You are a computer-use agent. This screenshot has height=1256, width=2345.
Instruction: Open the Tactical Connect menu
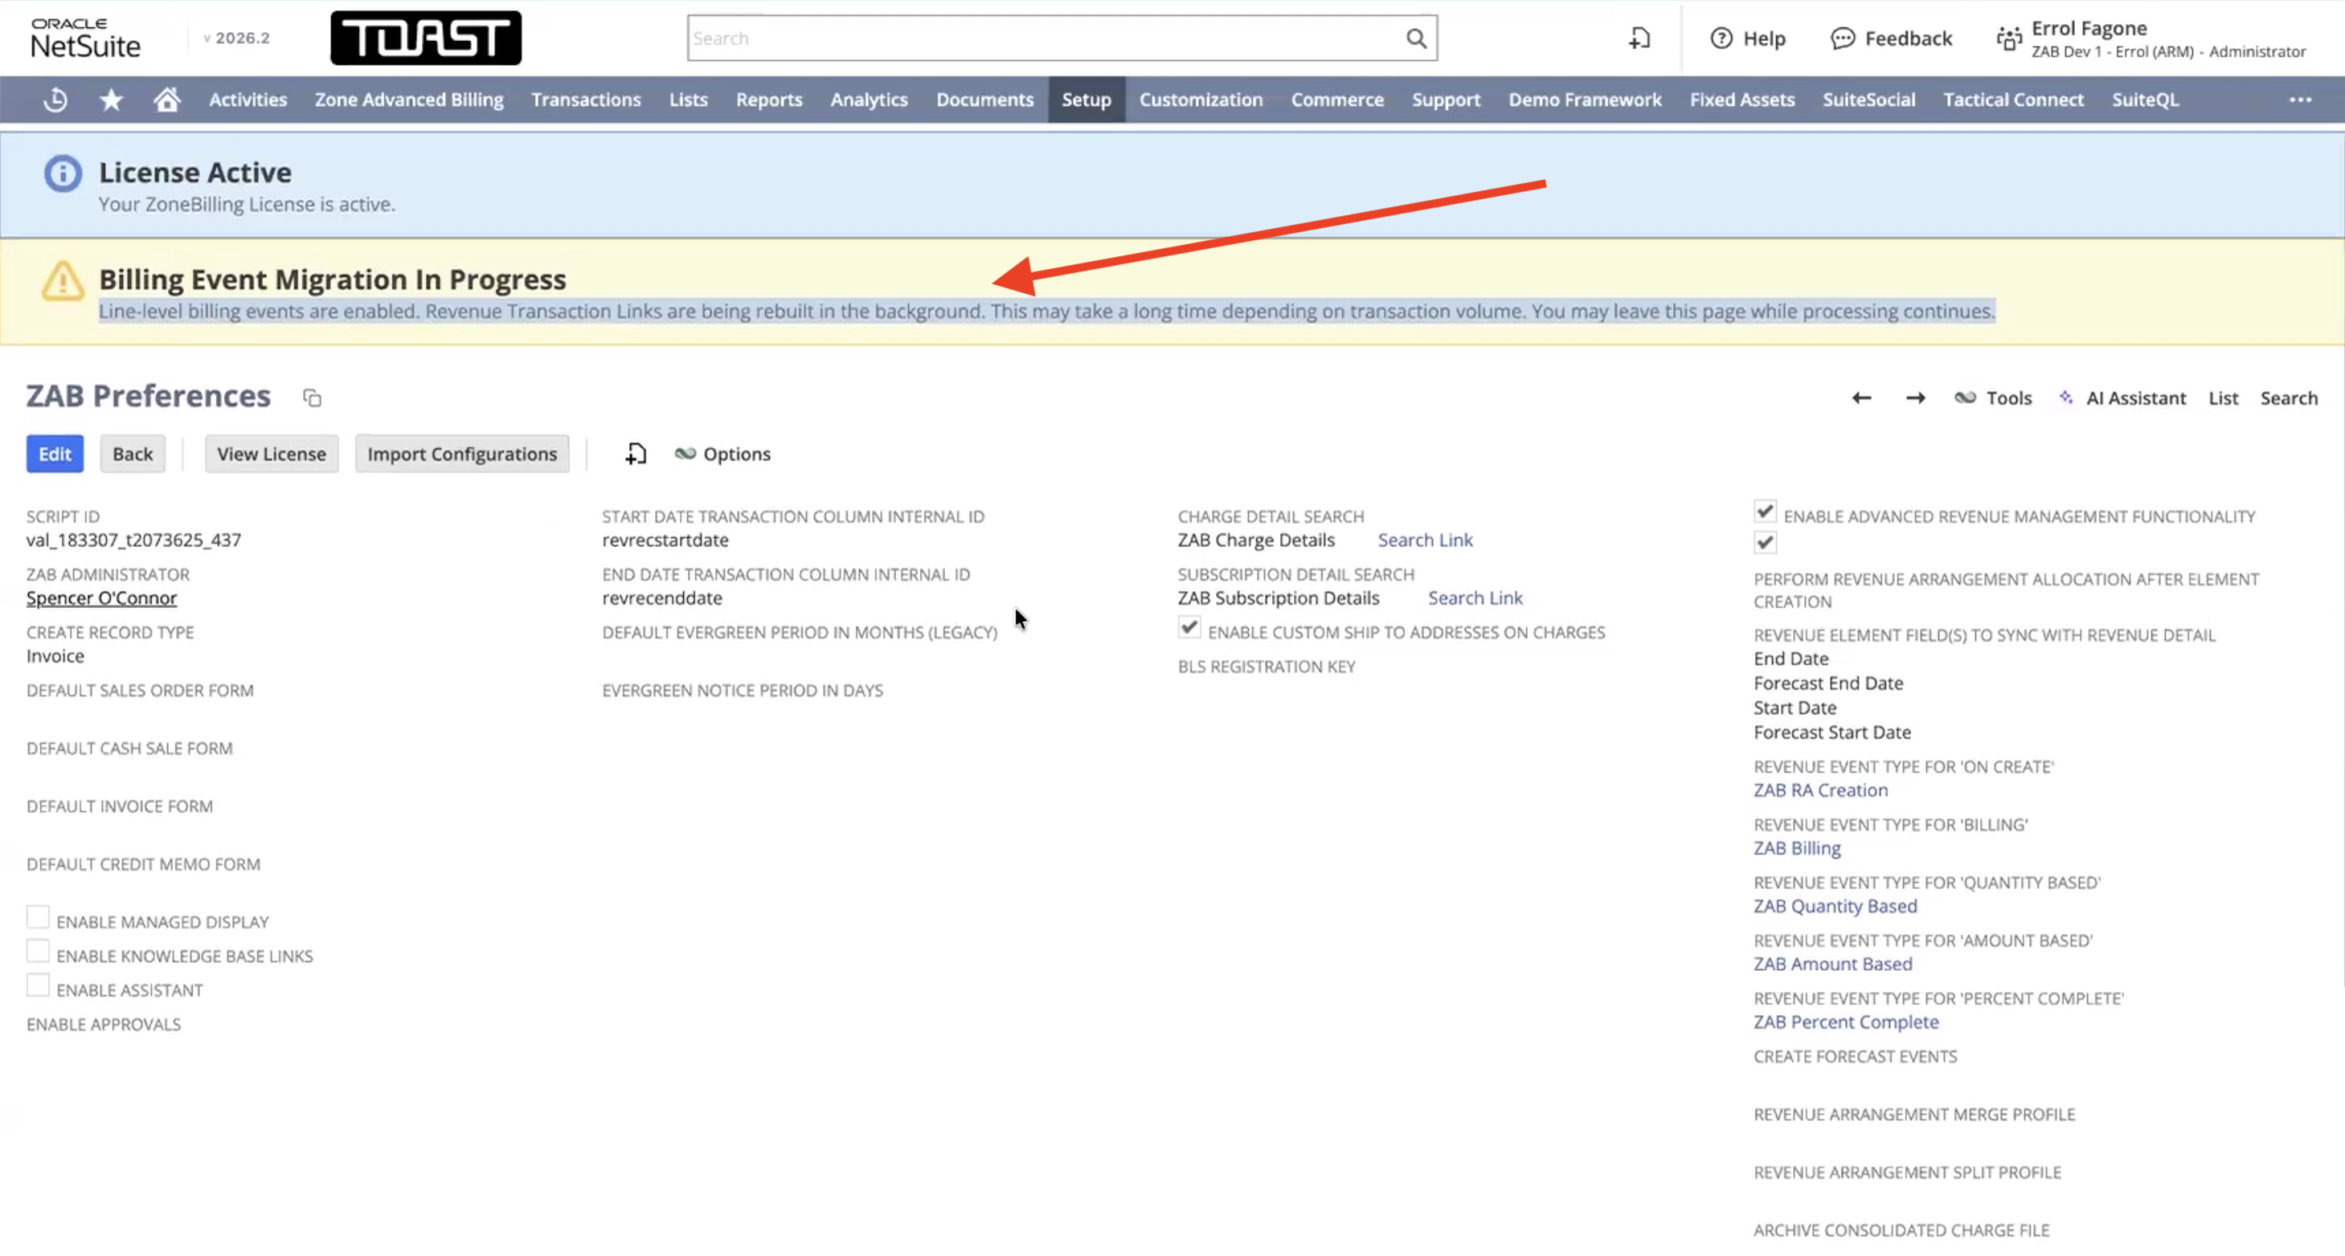2014,100
